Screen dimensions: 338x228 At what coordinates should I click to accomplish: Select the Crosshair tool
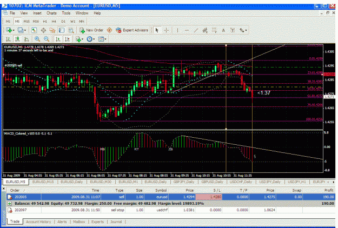pos(166,30)
